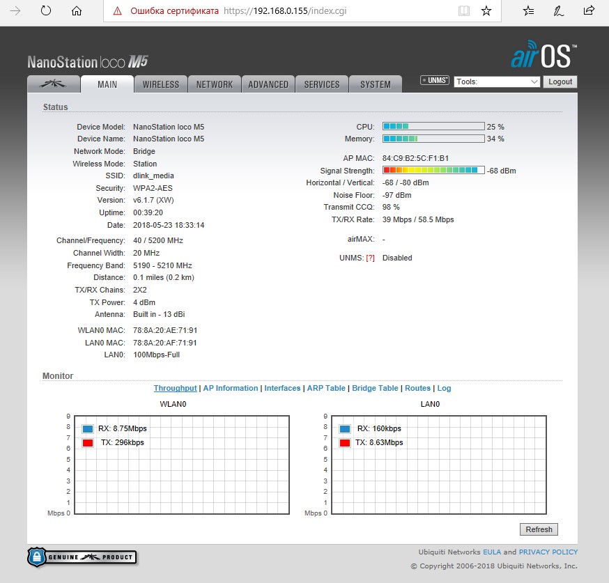Click the browser forward arrow

pos(15,10)
